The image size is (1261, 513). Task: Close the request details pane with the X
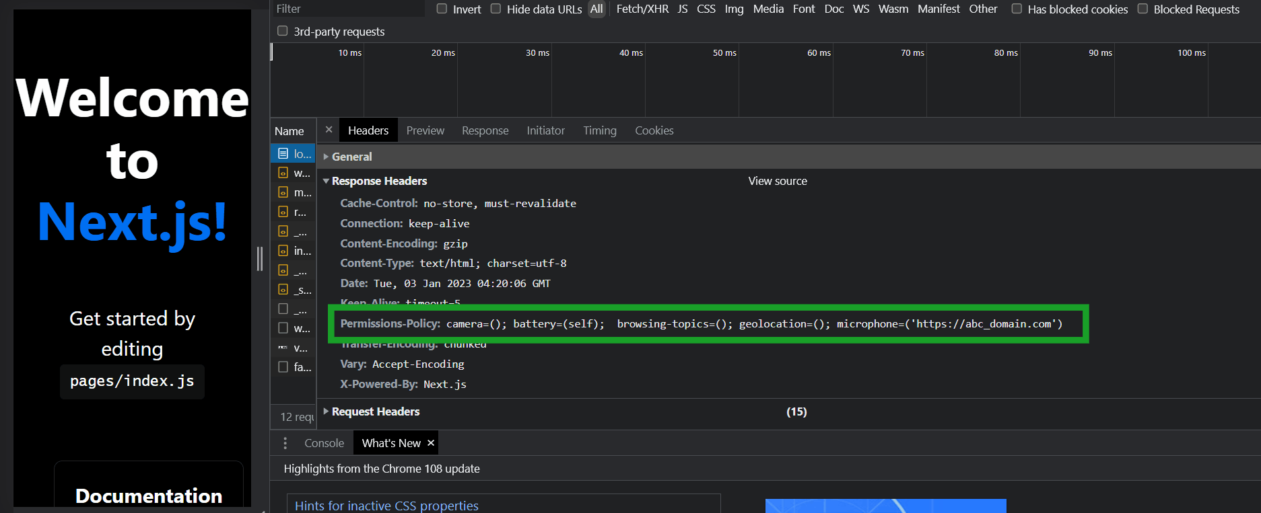(x=329, y=130)
